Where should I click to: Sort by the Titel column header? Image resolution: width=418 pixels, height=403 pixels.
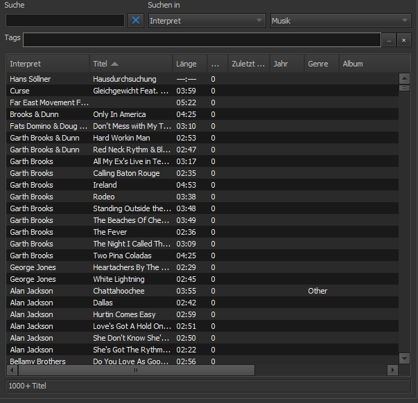[131, 64]
